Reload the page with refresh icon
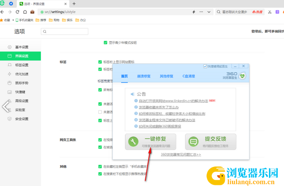Image resolution: width=284 pixels, height=186 pixels. 17,12
